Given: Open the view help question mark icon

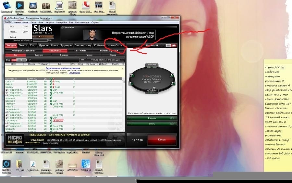Looking at the screenshot, I should 30,60.
